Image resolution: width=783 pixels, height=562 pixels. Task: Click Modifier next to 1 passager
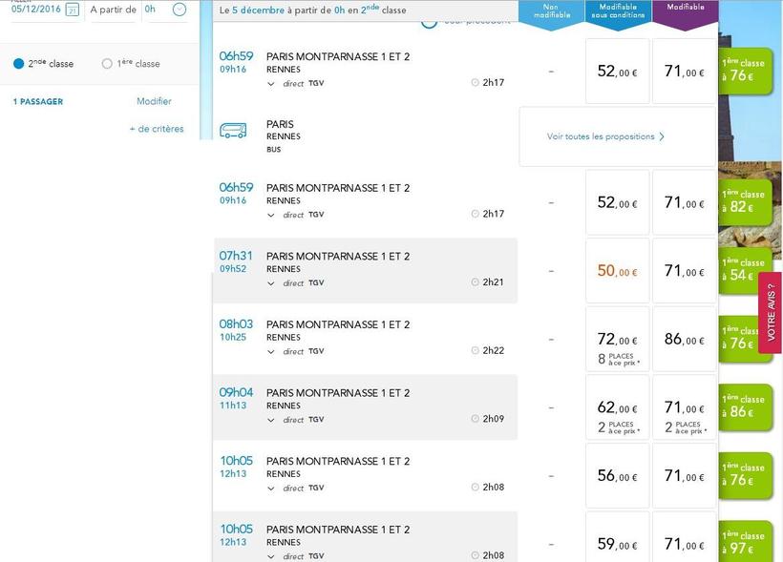point(154,101)
